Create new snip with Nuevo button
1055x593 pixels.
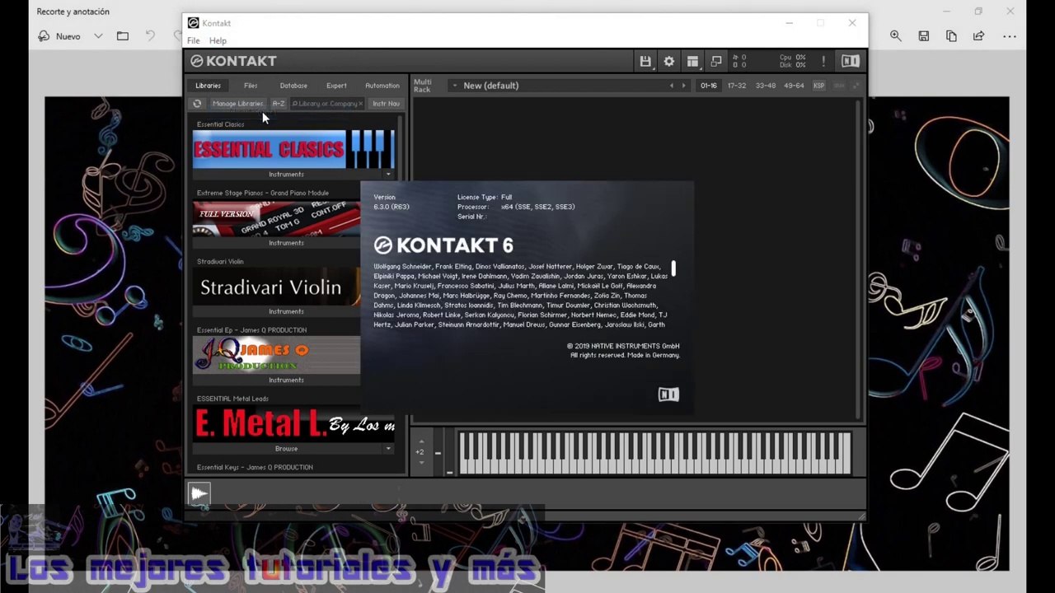(x=60, y=36)
